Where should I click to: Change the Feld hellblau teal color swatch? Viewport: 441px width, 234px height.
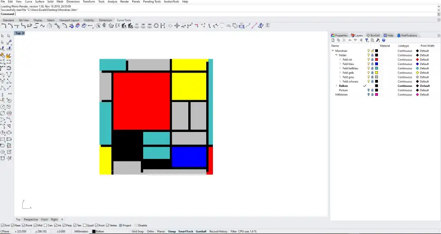377,68
